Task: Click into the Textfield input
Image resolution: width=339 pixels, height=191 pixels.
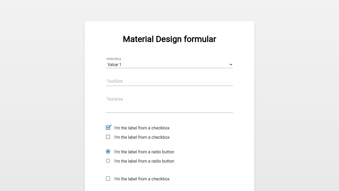Action: [169, 81]
